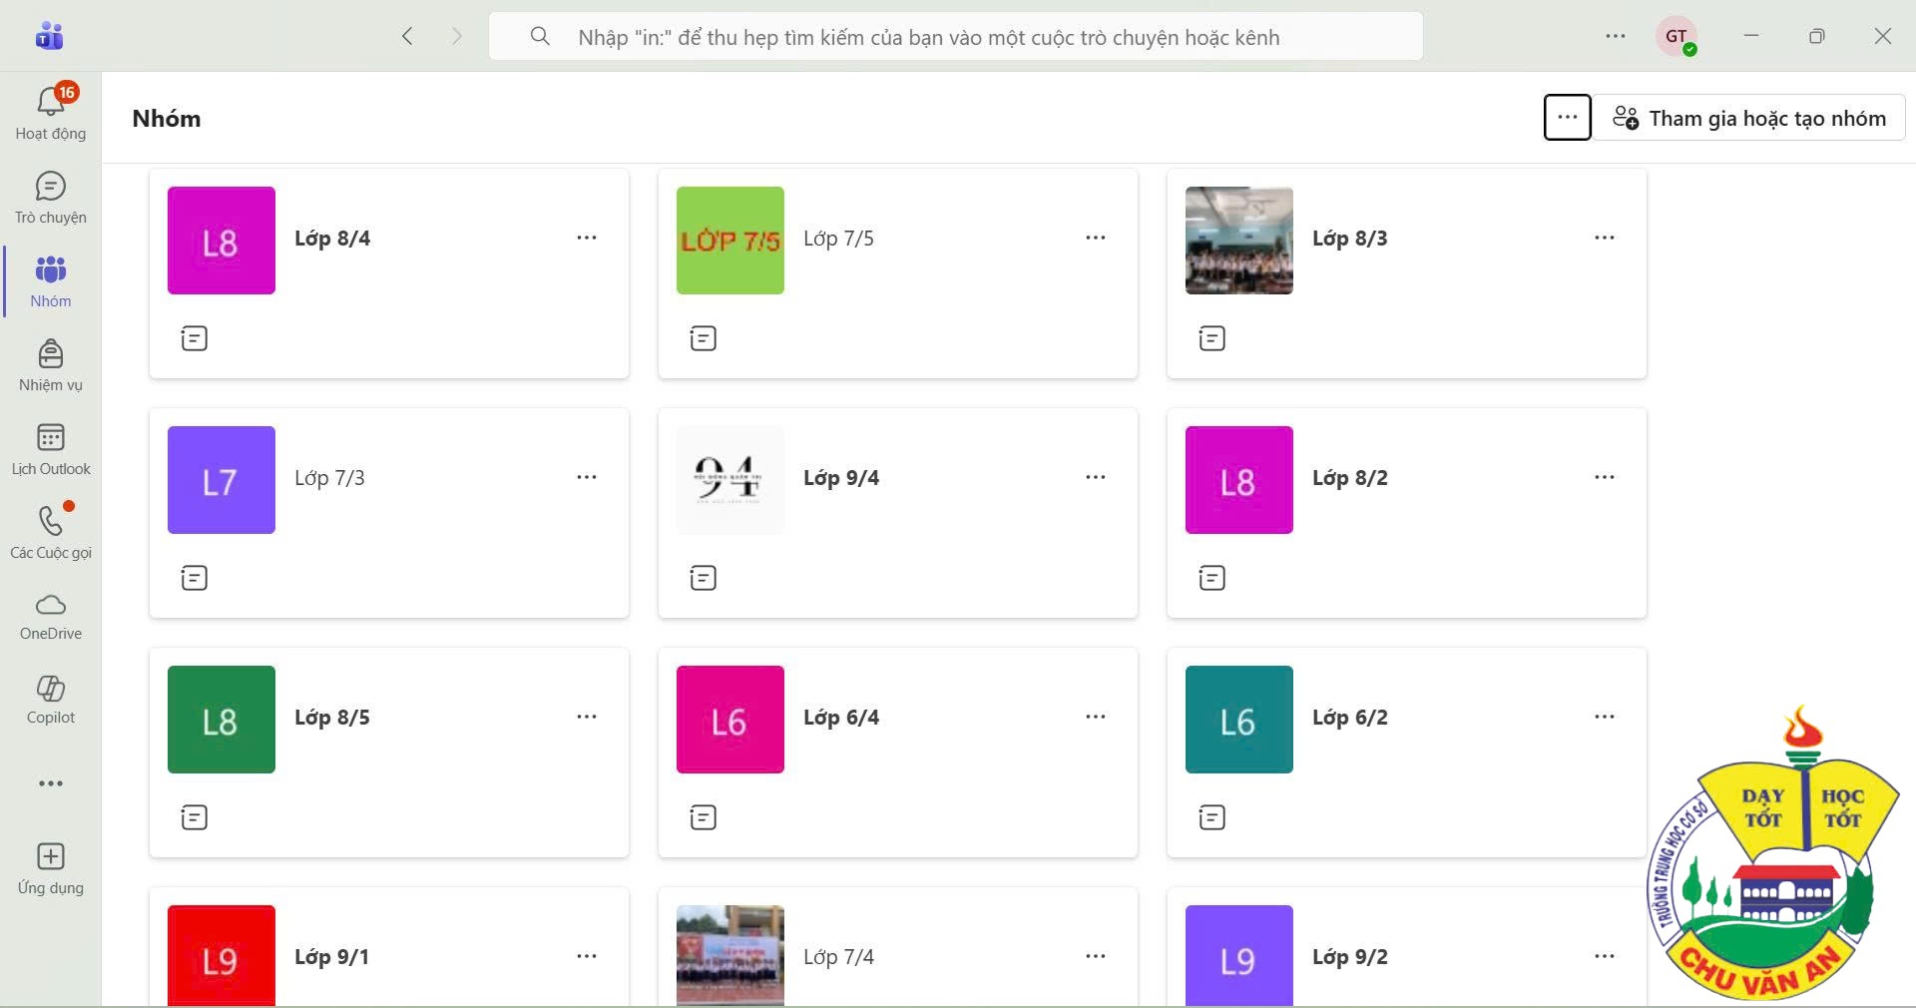Open the Lớp 8/3 team thumbnail
This screenshot has width=1916, height=1008.
(x=1238, y=241)
